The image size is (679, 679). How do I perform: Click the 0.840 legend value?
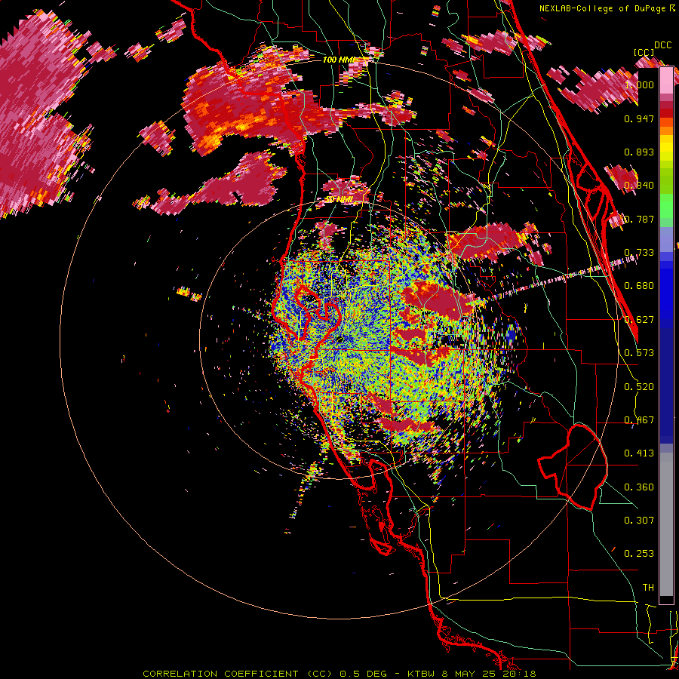pyautogui.click(x=639, y=186)
